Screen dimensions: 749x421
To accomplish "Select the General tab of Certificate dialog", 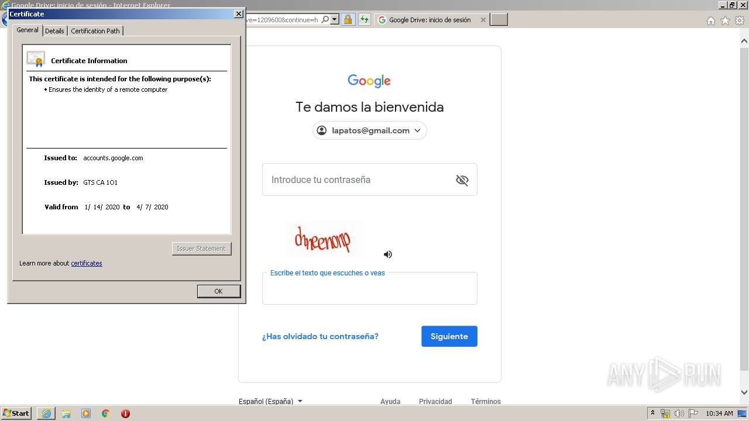I will 28,30.
